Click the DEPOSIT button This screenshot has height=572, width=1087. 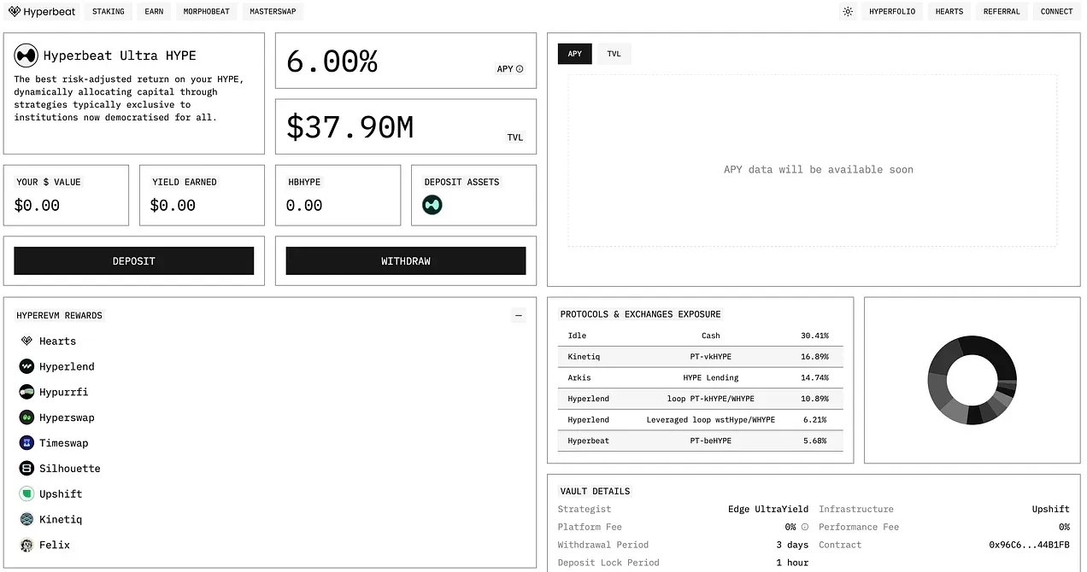(133, 260)
